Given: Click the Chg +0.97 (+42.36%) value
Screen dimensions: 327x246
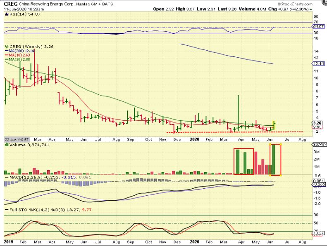Looking at the screenshot, I should click(x=288, y=9).
